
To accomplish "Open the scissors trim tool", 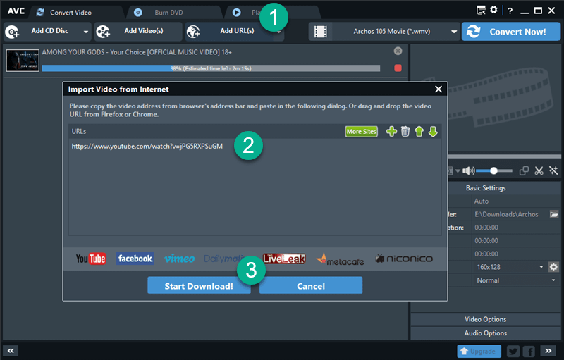I will (539, 171).
